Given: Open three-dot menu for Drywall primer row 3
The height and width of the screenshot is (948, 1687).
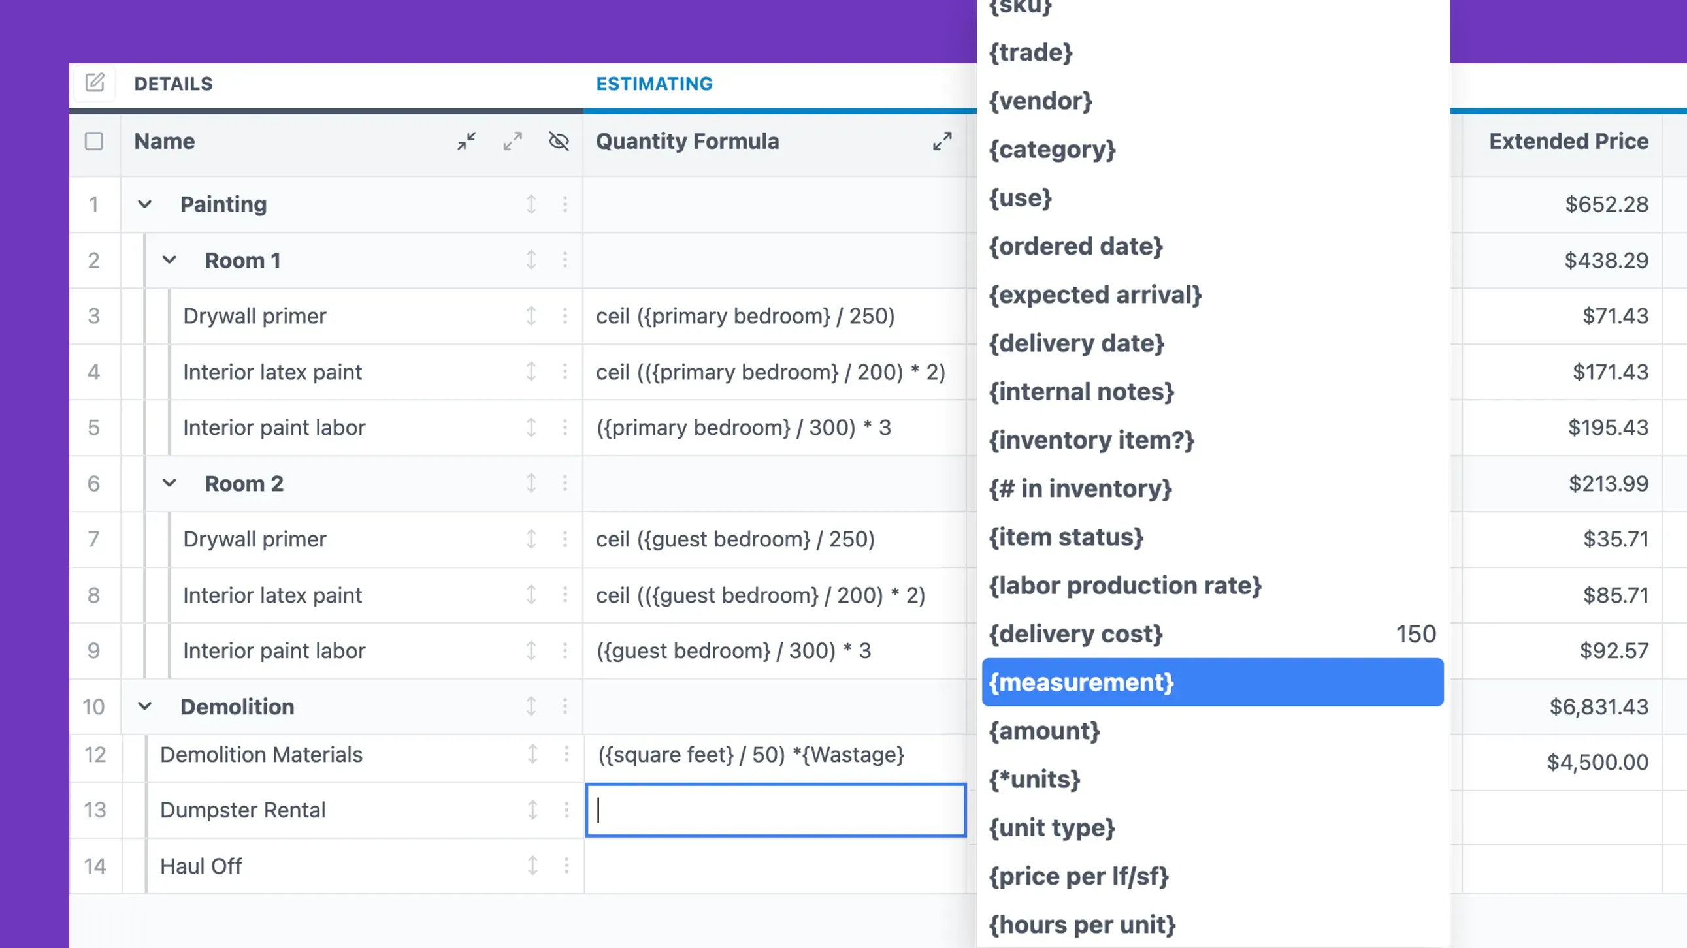Looking at the screenshot, I should [x=565, y=316].
